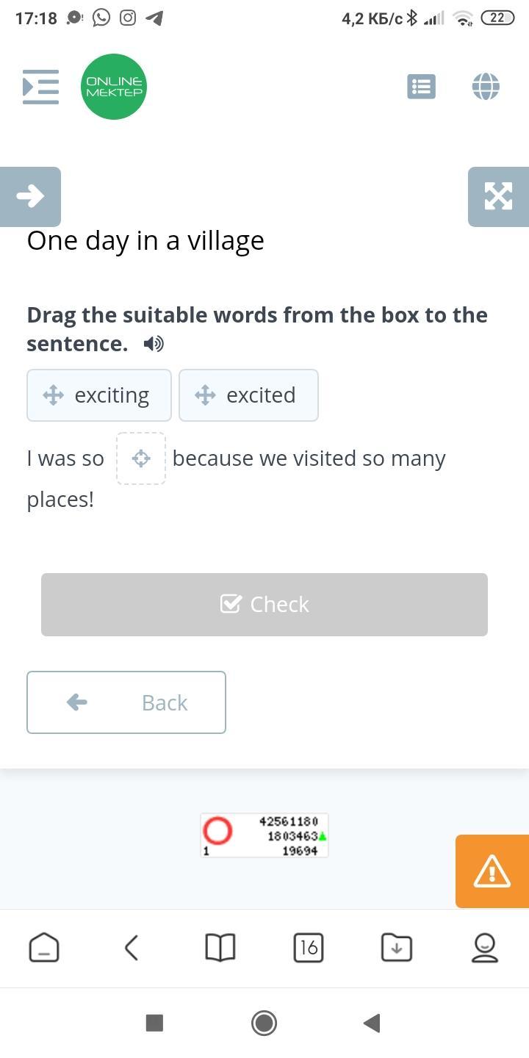
Task: Open browser profile icon
Action: point(485,948)
